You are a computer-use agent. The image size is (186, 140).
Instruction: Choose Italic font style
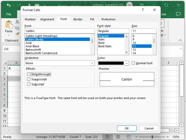(x=111, y=39)
